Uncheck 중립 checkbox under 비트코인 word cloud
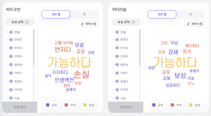This screenshot has width=211, height=116. coord(85,105)
